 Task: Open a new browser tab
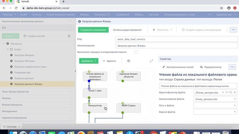63,1
